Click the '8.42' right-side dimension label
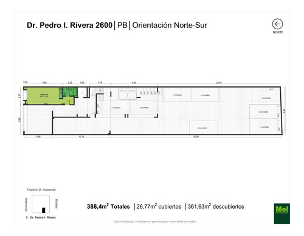The width and height of the screenshot is (304, 236). coord(284,111)
